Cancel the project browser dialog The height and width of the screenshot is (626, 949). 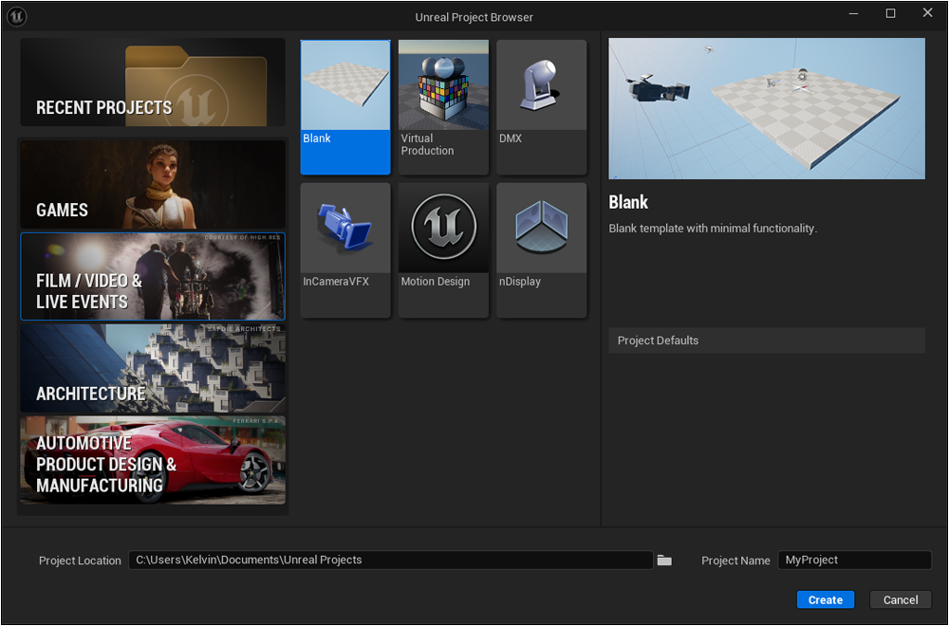pos(901,600)
